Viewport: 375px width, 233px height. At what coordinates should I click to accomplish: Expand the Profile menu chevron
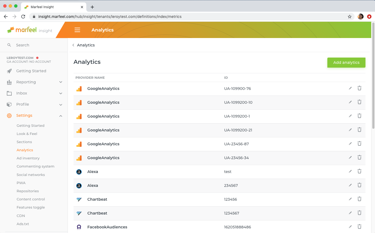[x=61, y=105]
